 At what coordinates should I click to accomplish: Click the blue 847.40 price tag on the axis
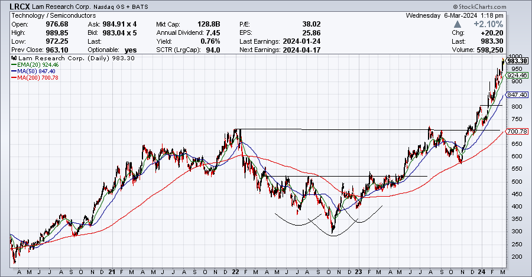click(x=517, y=95)
